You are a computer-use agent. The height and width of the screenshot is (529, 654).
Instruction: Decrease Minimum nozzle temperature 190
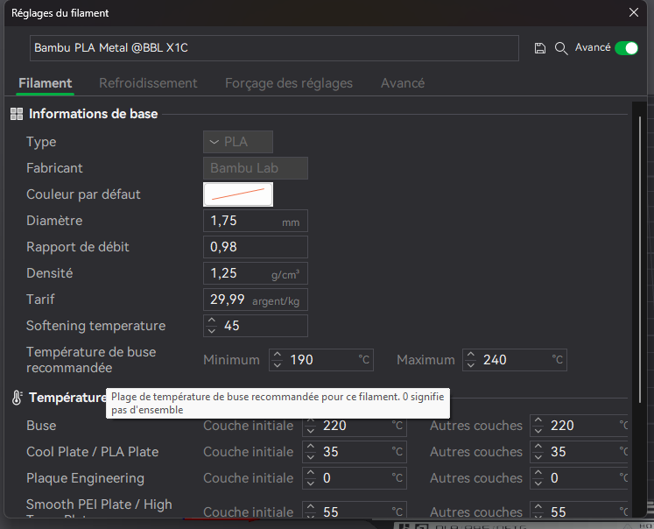click(x=278, y=364)
